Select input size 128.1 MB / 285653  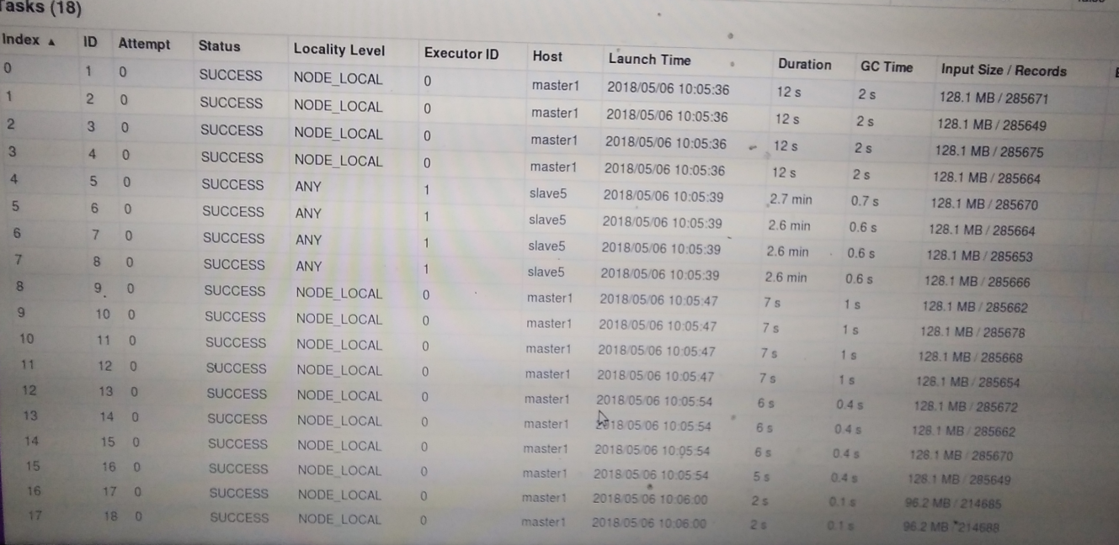[979, 257]
